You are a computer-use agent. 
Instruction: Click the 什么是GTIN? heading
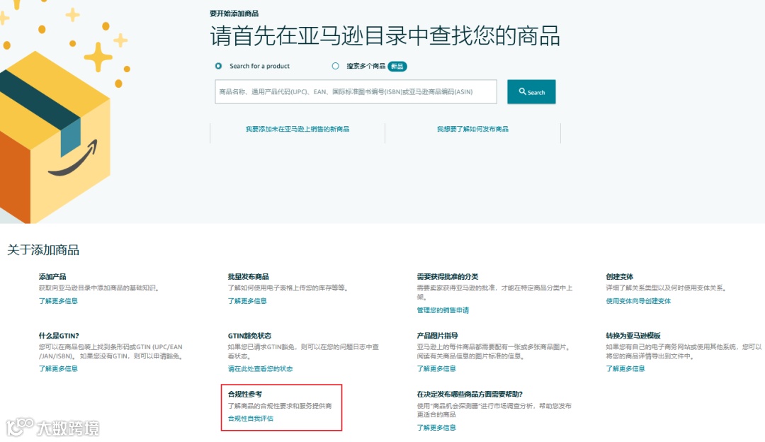[59, 336]
